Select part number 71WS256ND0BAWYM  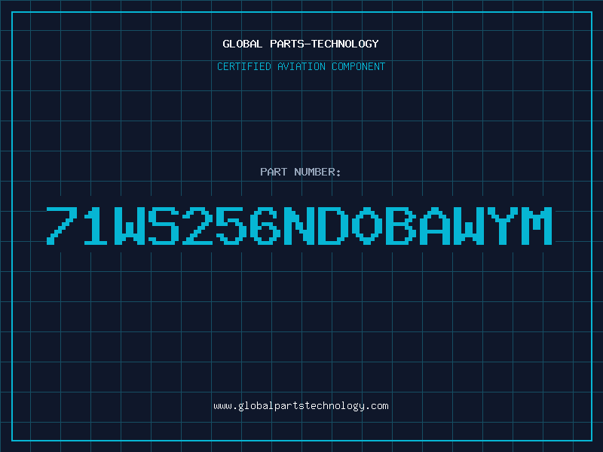[x=299, y=226]
